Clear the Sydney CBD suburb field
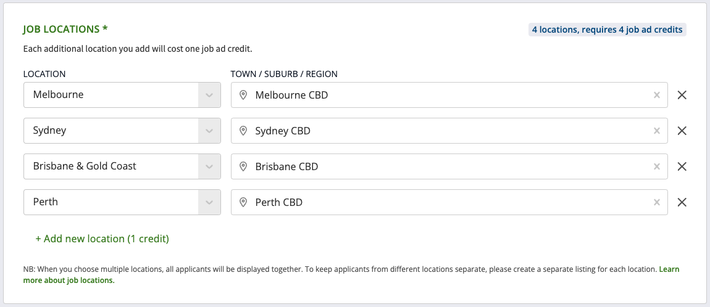Screen dimensions: 710x307 657,131
